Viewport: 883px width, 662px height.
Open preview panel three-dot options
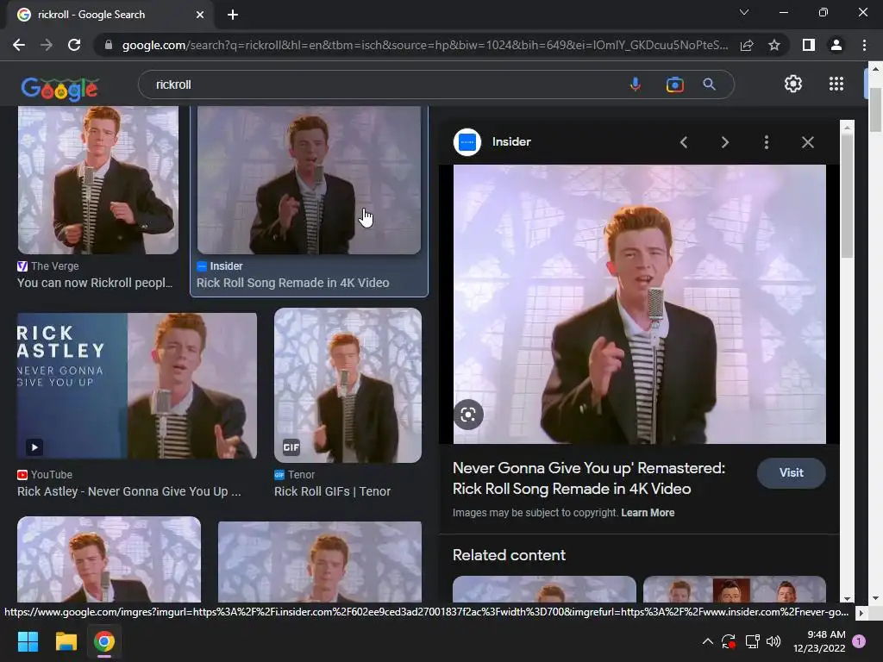[767, 142]
